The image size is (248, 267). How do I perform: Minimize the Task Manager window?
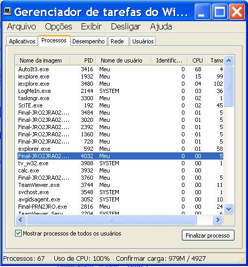tap(203, 12)
